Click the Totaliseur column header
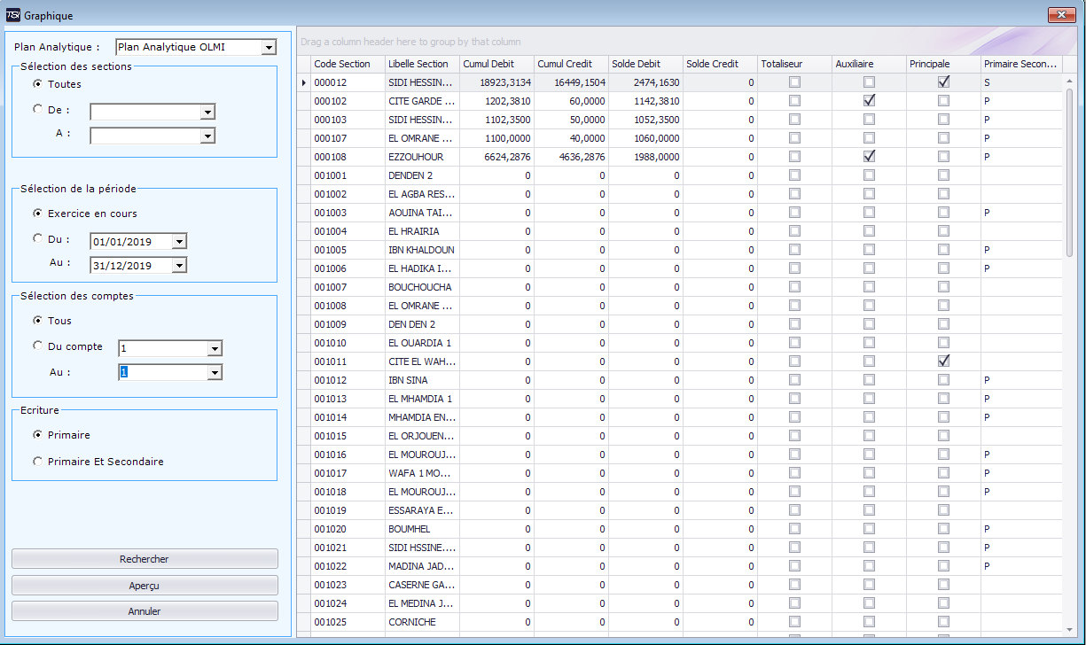The width and height of the screenshot is (1086, 645). pos(794,64)
